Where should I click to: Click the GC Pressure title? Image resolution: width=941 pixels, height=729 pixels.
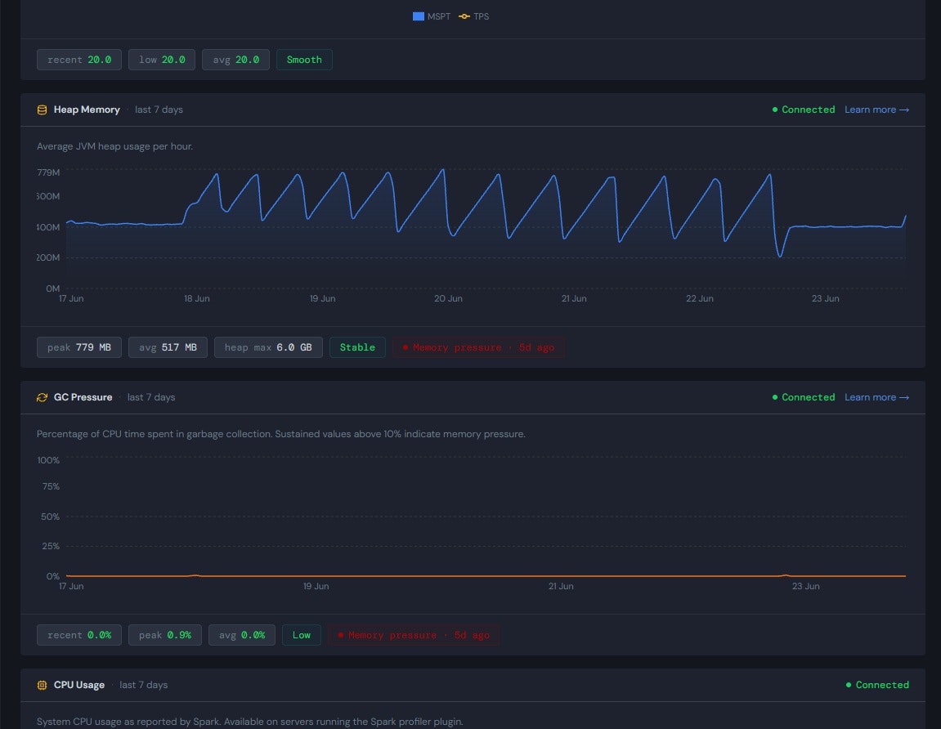83,397
